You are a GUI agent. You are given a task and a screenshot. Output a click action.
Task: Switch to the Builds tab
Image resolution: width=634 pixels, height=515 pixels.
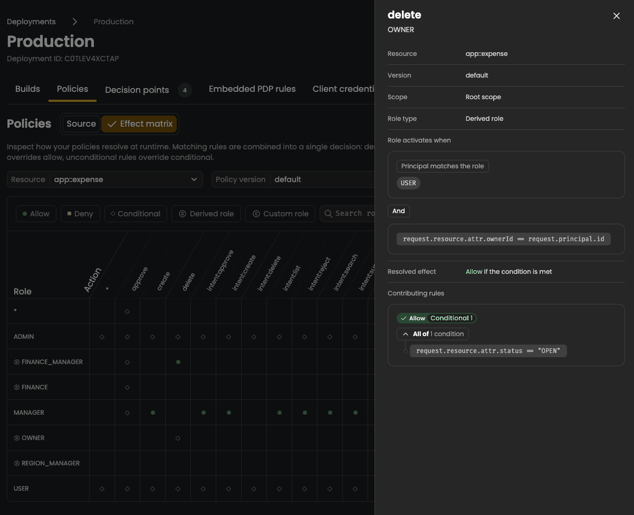pos(27,89)
